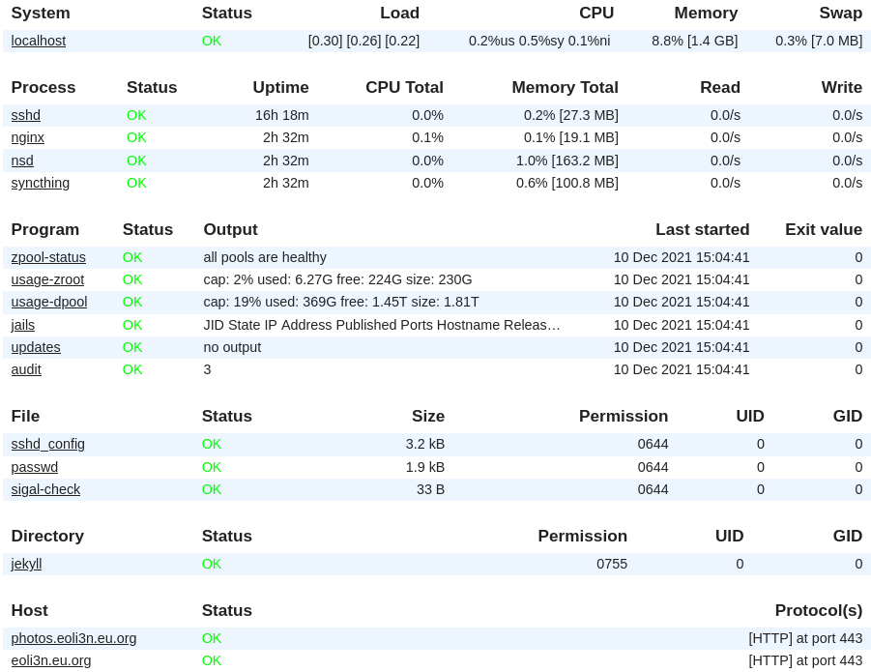This screenshot has height=672, width=871.
Task: Click the zpool-status output text
Action: click(x=265, y=257)
